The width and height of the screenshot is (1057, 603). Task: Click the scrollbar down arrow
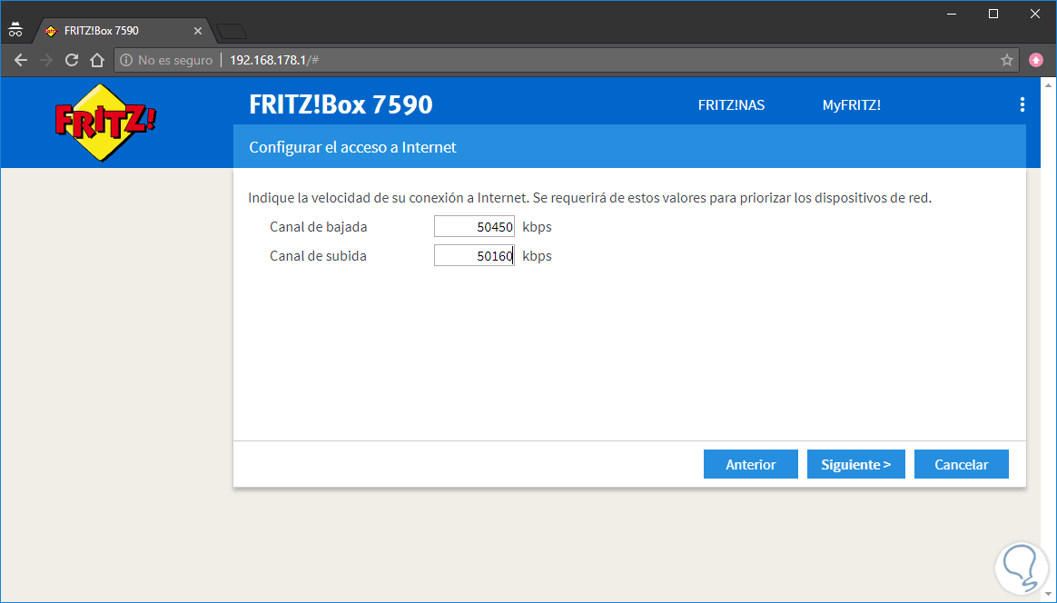coord(1048,595)
